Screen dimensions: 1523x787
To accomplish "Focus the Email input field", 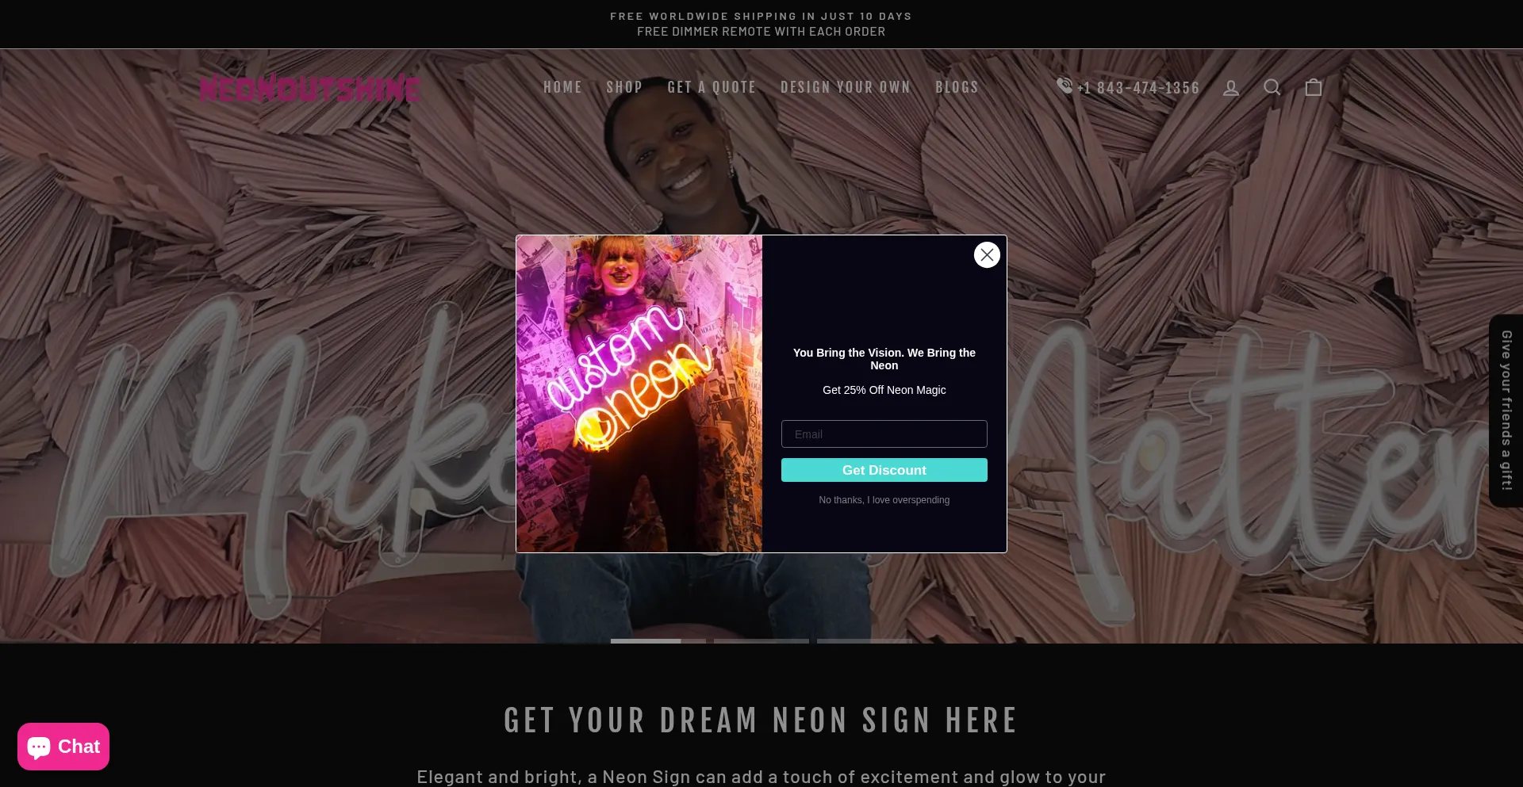I will point(884,434).
